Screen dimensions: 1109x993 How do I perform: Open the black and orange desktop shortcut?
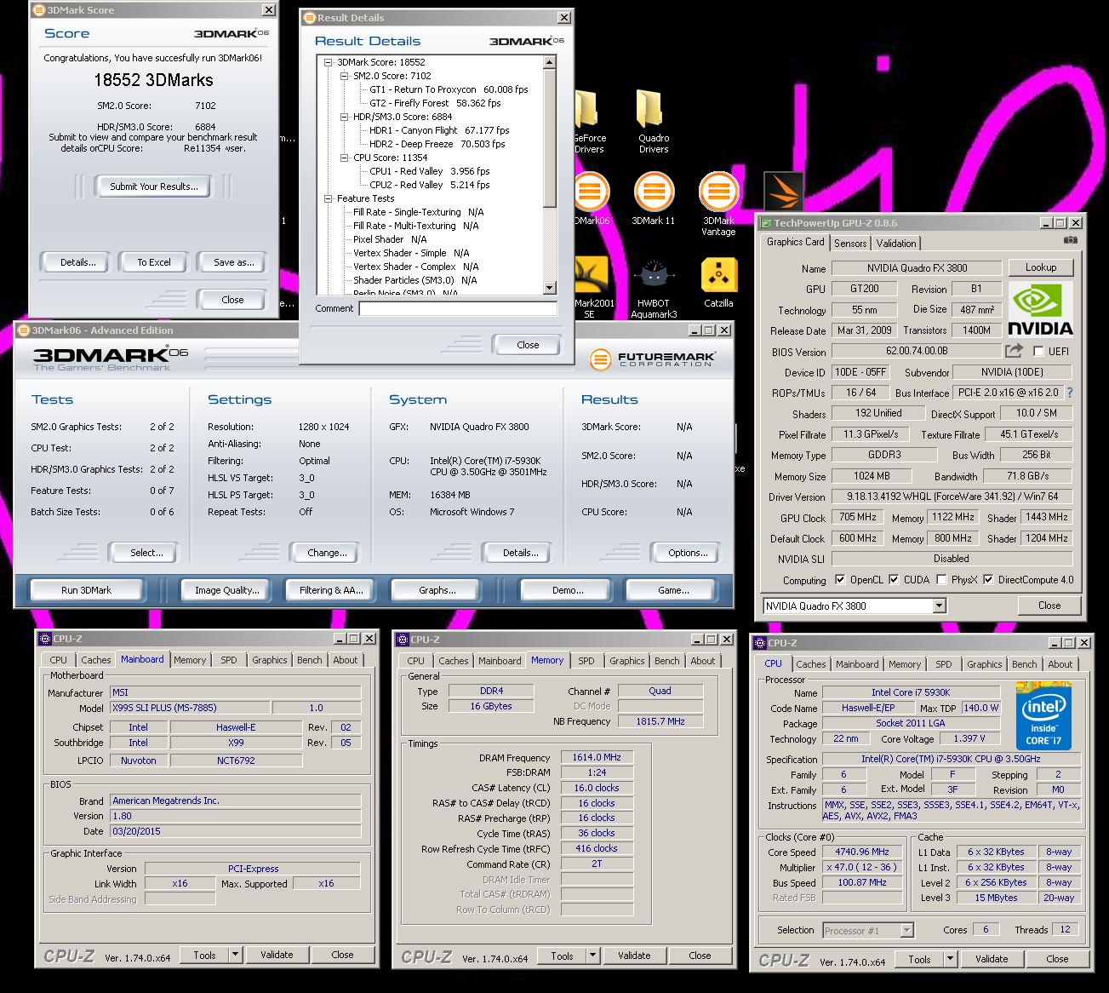point(784,192)
